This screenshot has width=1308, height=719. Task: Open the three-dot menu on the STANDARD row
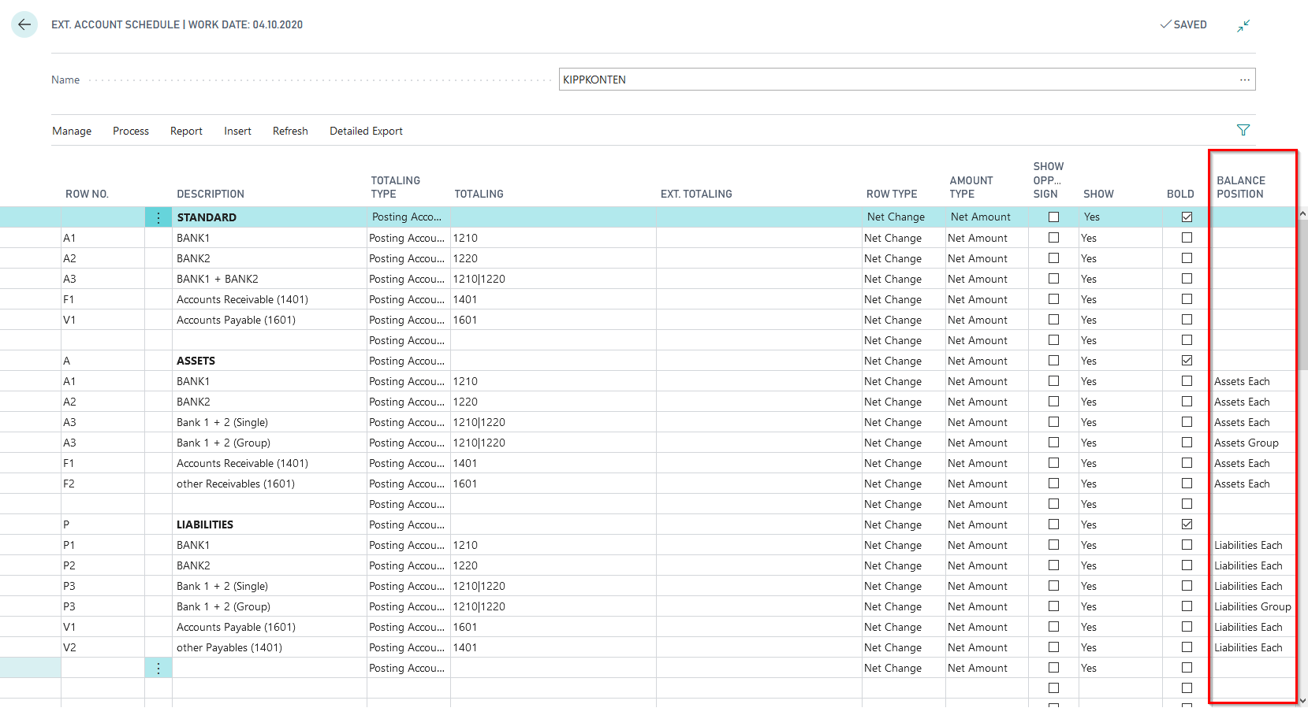pos(158,217)
